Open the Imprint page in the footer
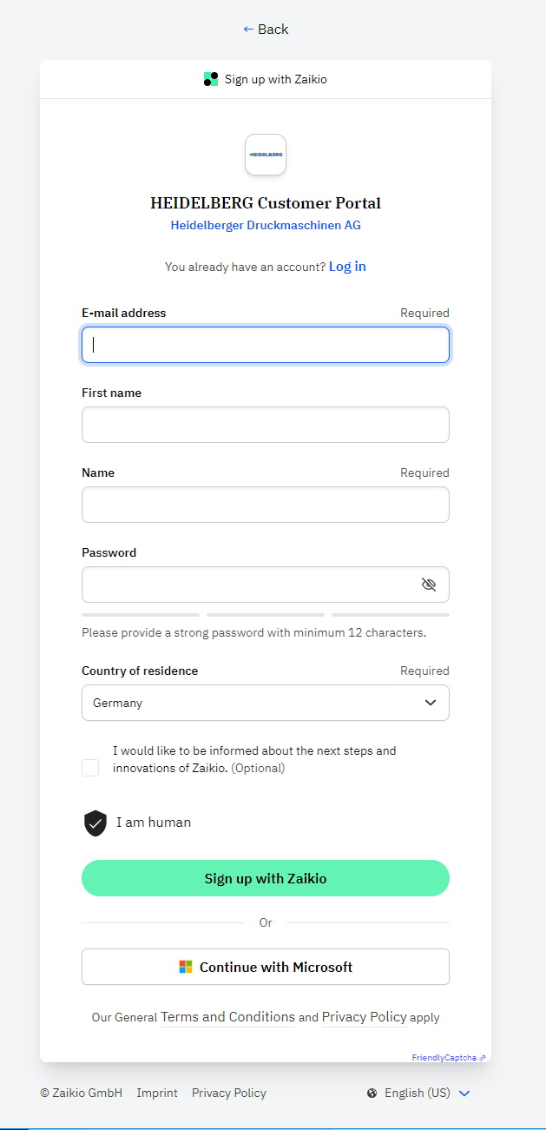Screen dimensions: 546x1130 pyautogui.click(x=157, y=1093)
